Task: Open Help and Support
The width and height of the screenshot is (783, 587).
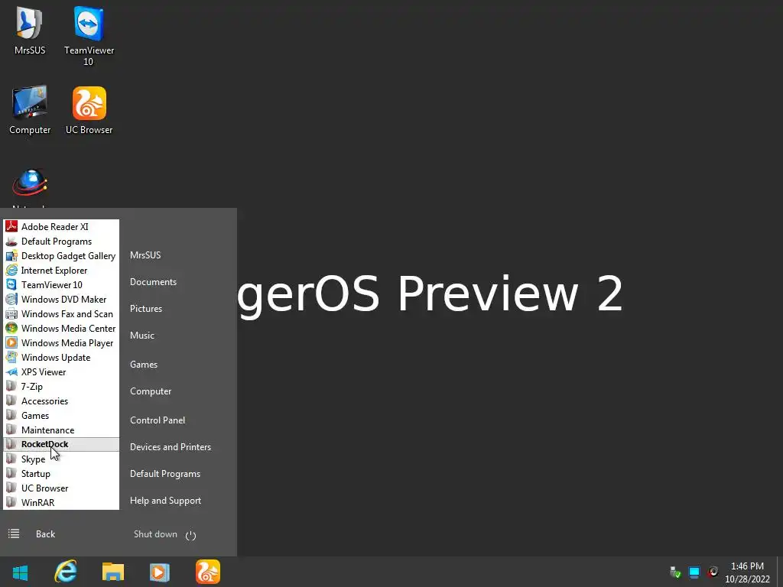Action: point(165,501)
